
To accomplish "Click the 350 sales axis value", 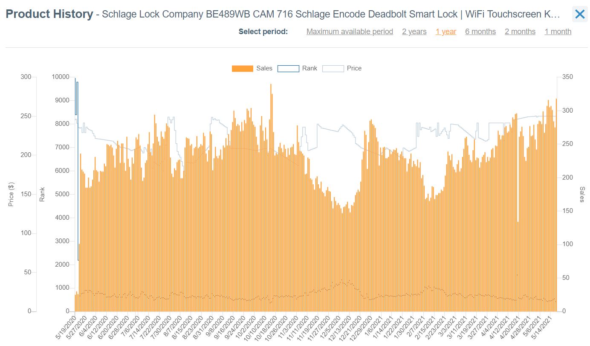I will 568,77.
